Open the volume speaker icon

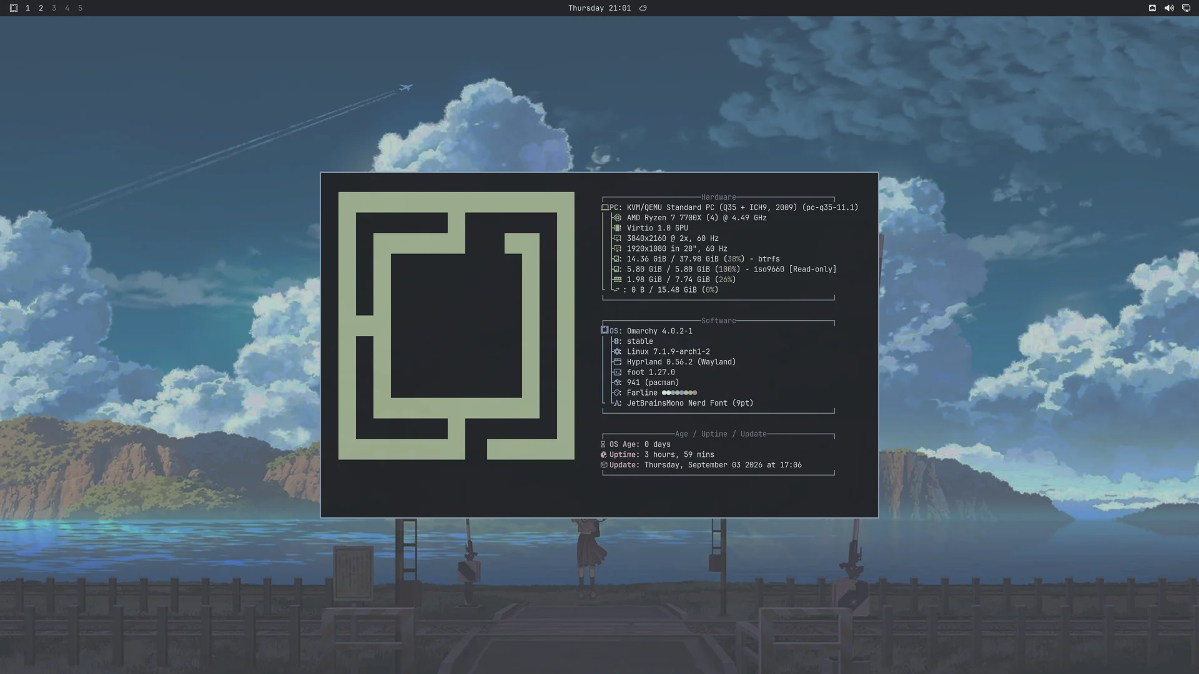tap(1169, 8)
